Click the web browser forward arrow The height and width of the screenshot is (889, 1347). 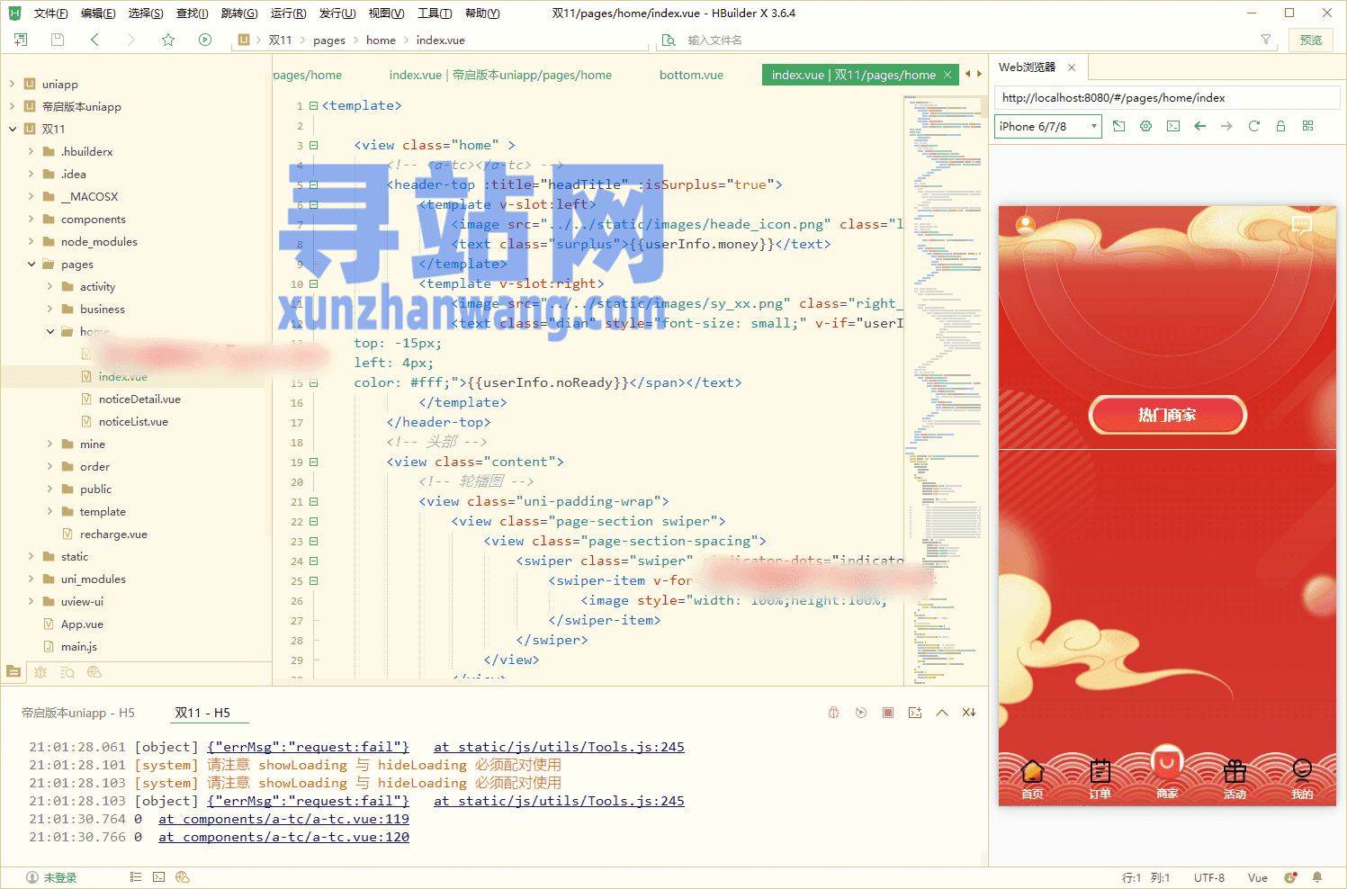click(1226, 126)
